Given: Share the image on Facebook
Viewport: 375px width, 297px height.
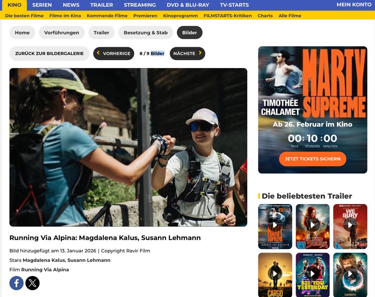Looking at the screenshot, I should pos(16,283).
